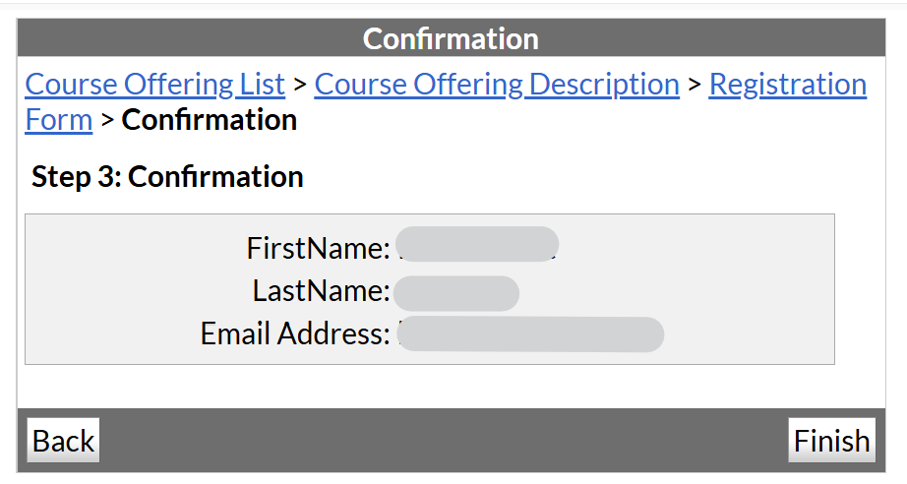Screen dimensions: 907x484
Task: Click the wrapped 'Form' breadcrumb link text
Action: 58,120
